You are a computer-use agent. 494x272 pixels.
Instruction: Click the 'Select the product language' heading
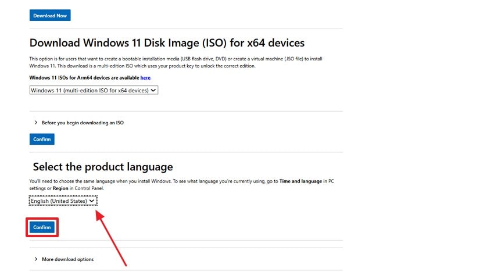[x=103, y=167]
